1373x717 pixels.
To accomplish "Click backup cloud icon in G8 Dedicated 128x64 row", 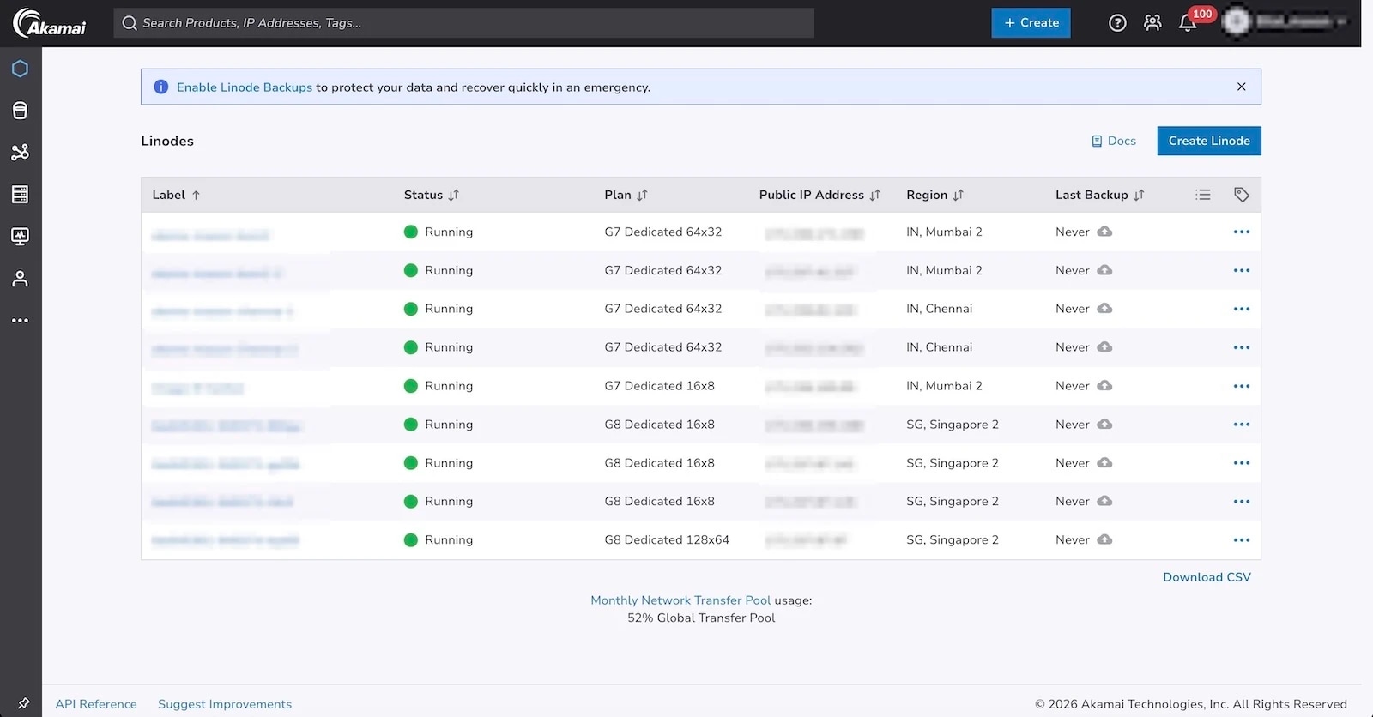I will tap(1104, 539).
